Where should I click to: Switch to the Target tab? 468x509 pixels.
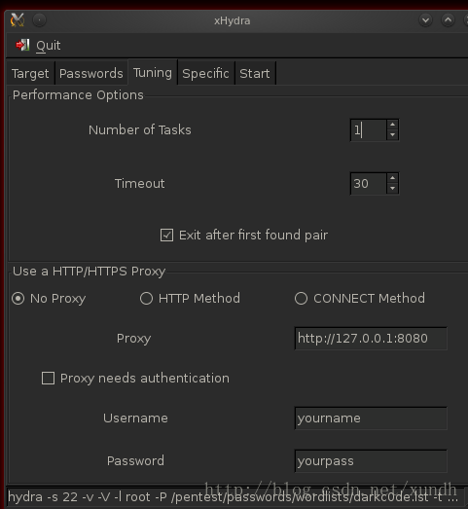[30, 73]
